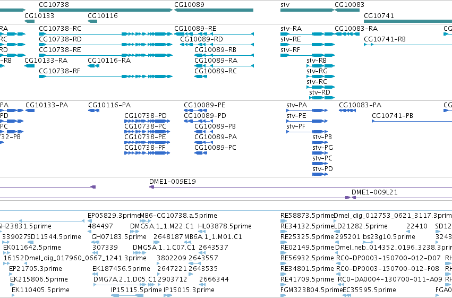Click protein stv-PD label
This screenshot has width=452, height=298.
322,168
